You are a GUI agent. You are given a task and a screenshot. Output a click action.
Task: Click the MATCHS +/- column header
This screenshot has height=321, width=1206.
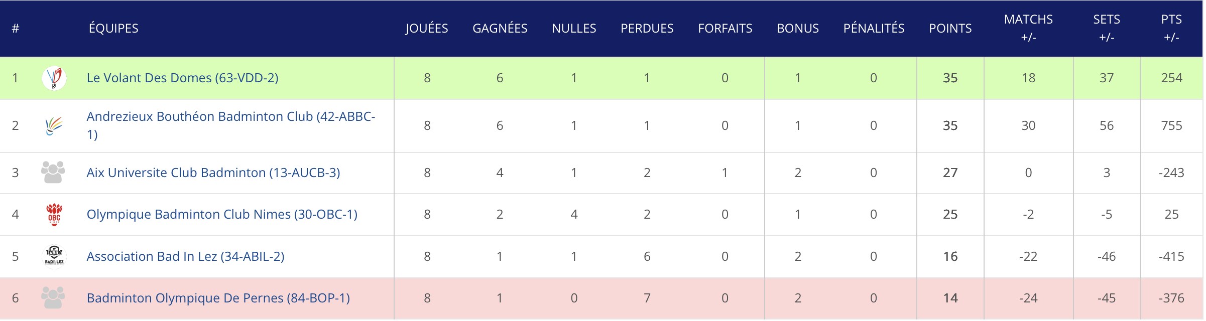[1028, 28]
